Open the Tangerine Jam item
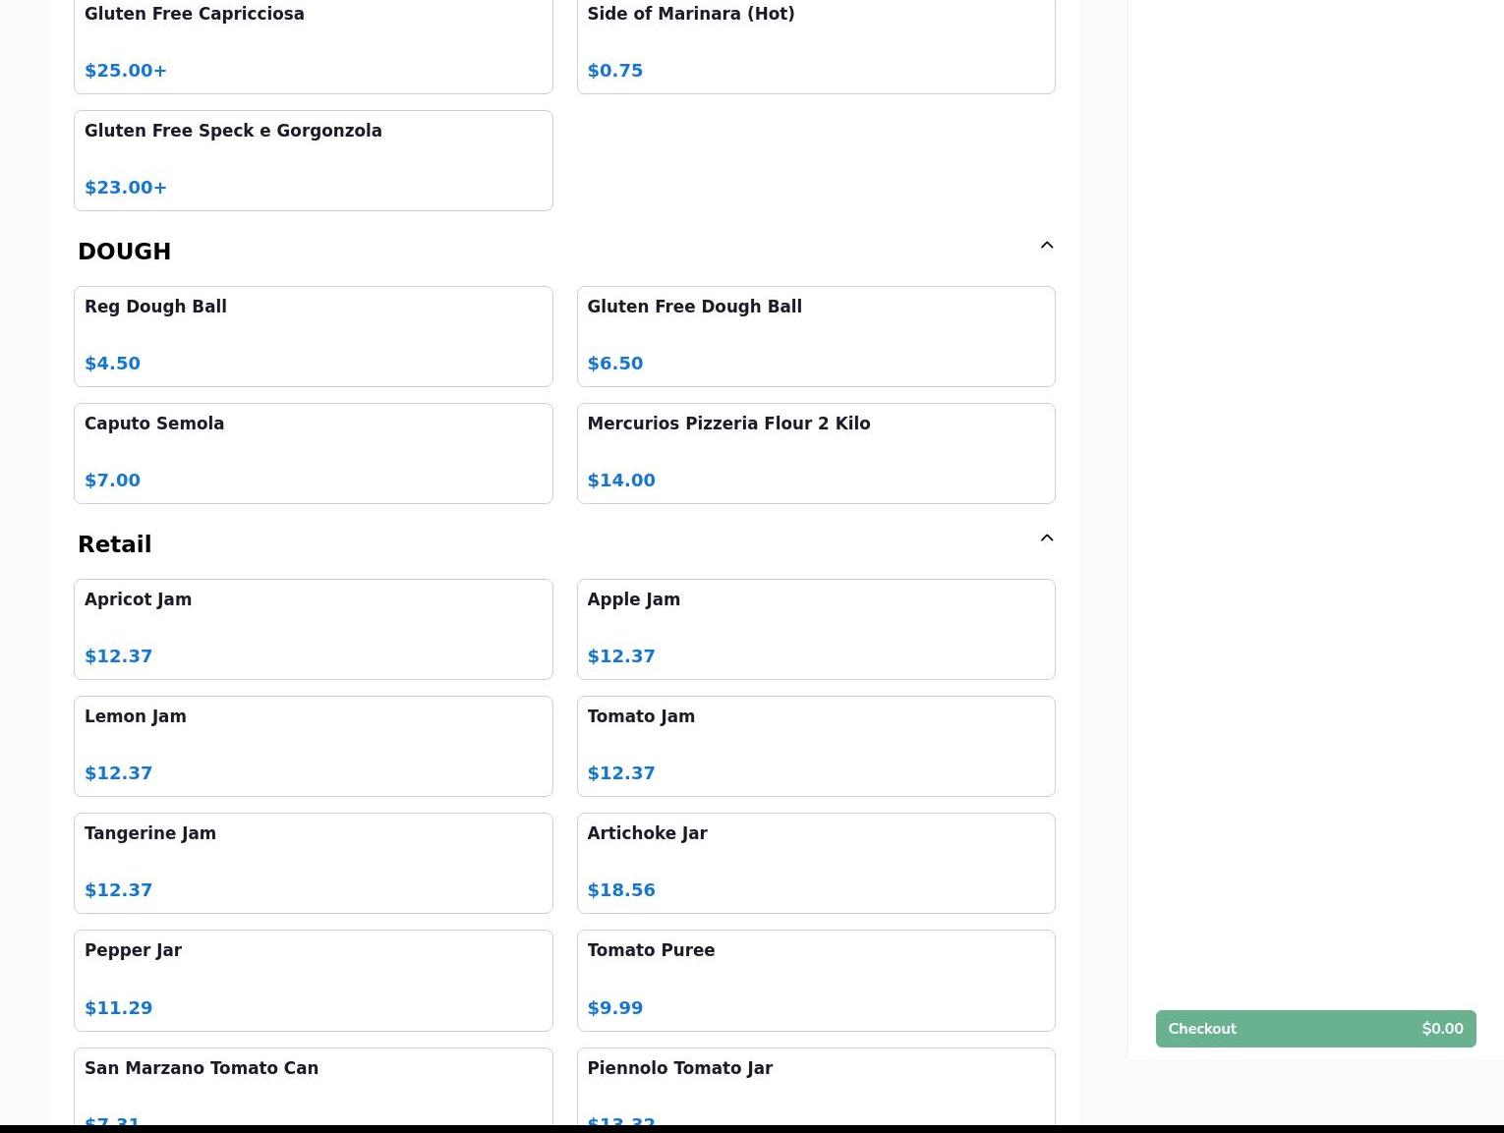1504x1133 pixels. pyautogui.click(x=313, y=863)
